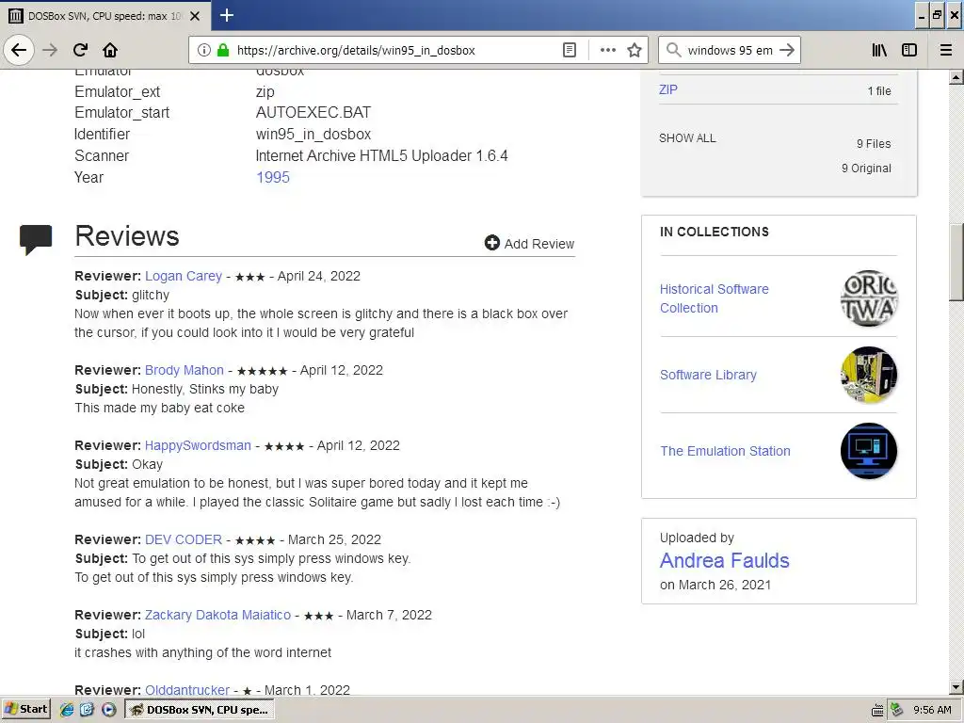Reload the page with the refresh icon
The width and height of the screenshot is (964, 723).
coord(80,50)
